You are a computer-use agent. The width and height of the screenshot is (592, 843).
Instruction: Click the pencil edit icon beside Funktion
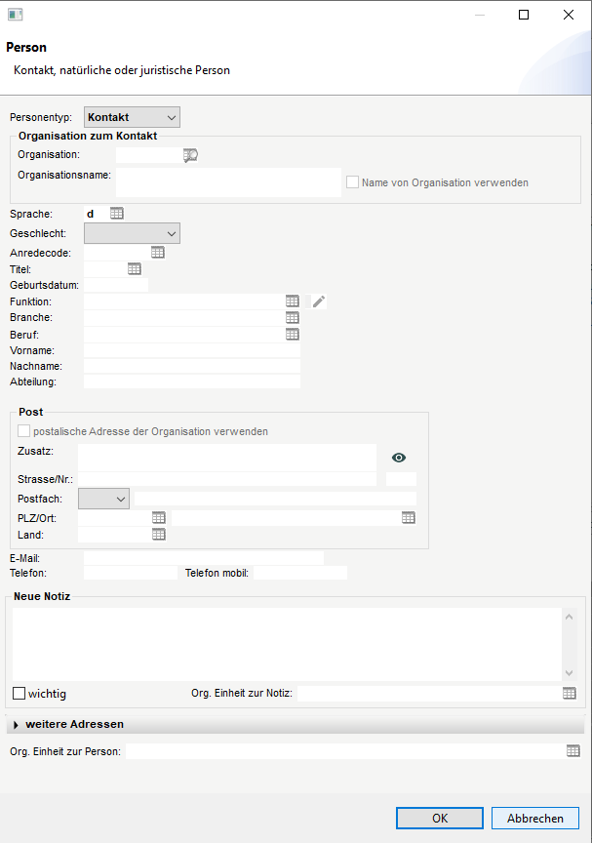[x=319, y=301]
